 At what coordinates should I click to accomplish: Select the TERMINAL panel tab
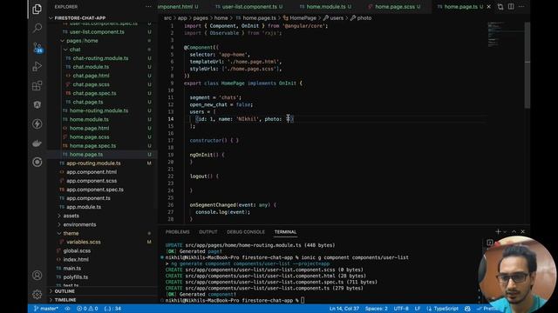click(285, 232)
